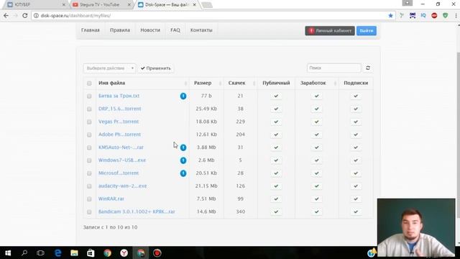Open Bandicam 3.0.1.1002 rar file link
Image resolution: width=460 pixels, height=259 pixels.
coord(137,212)
